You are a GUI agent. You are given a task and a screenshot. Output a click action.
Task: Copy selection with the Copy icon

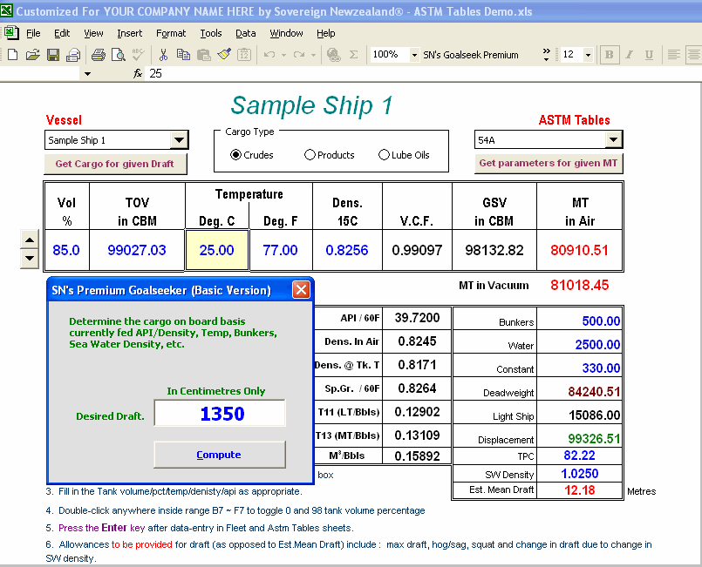[183, 55]
